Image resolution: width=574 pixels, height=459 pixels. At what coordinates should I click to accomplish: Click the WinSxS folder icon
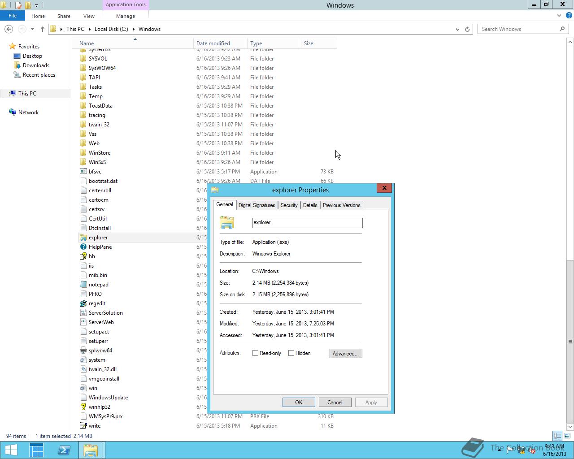click(x=83, y=162)
